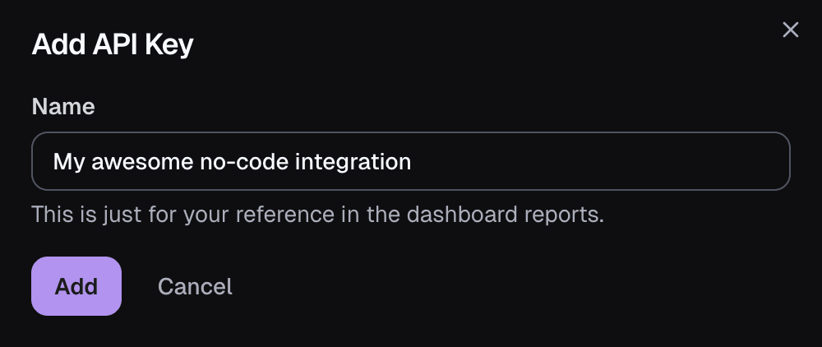Hit Add to create the key
The image size is (822, 347).
(x=76, y=286)
